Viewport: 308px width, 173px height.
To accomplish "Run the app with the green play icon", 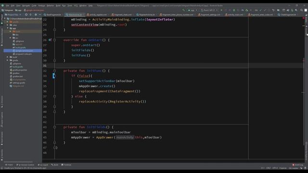I will coord(221,10).
